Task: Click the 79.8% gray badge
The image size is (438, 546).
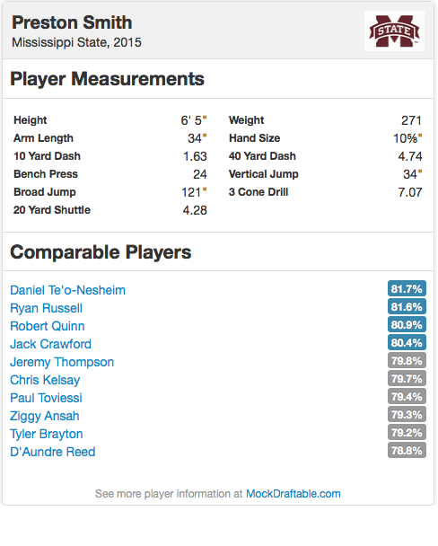Action: tap(407, 361)
